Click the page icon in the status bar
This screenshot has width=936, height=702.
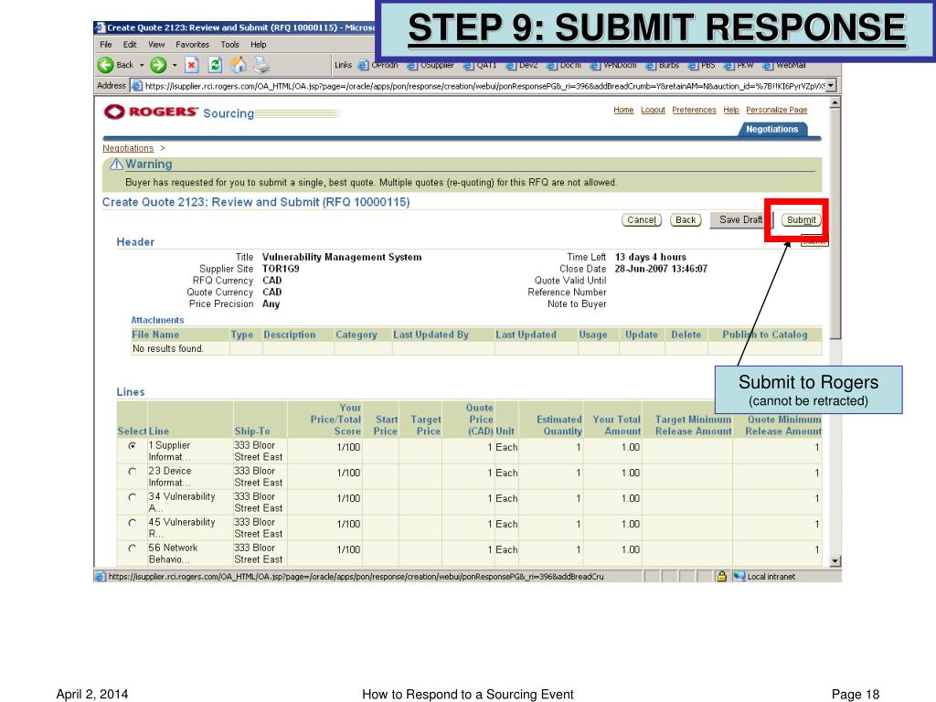pyautogui.click(x=101, y=577)
